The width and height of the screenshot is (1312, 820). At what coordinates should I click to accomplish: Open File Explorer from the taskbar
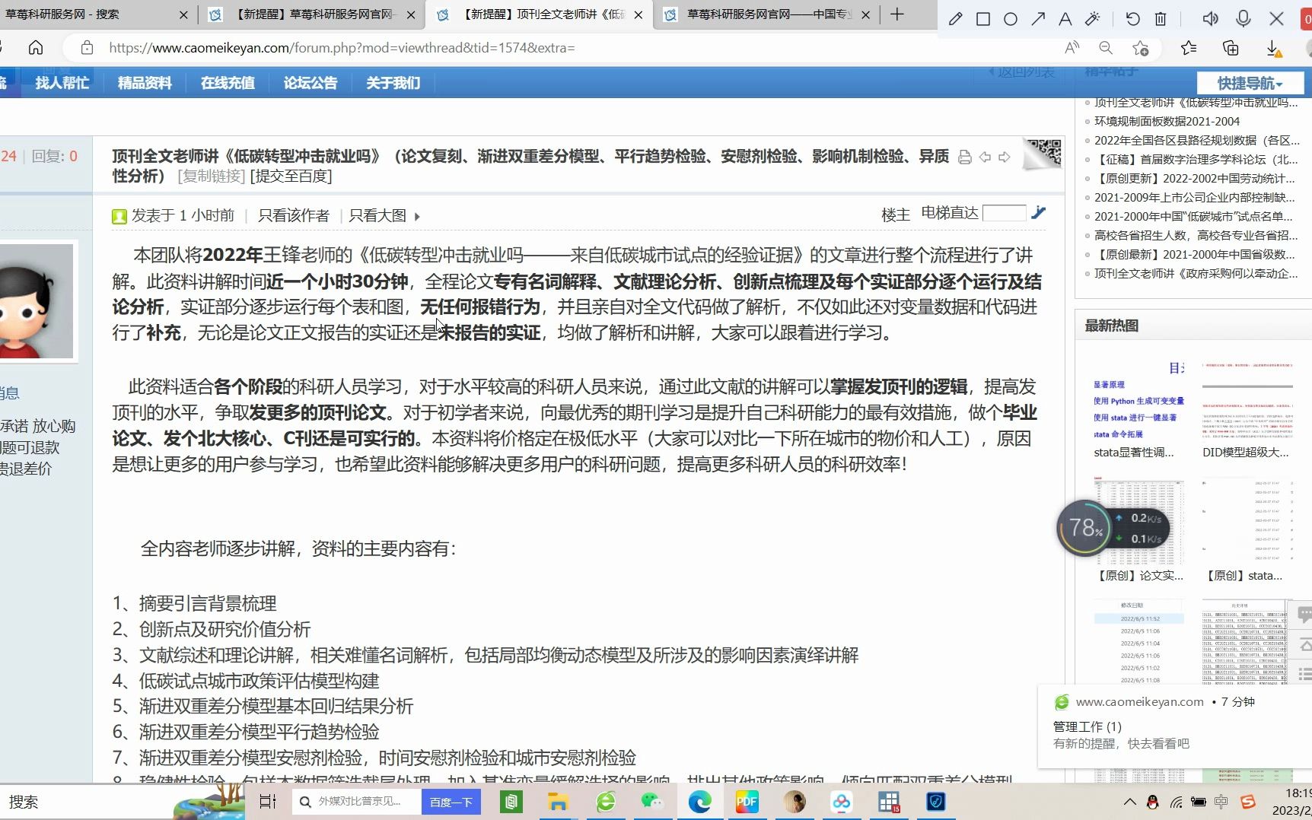pyautogui.click(x=559, y=802)
